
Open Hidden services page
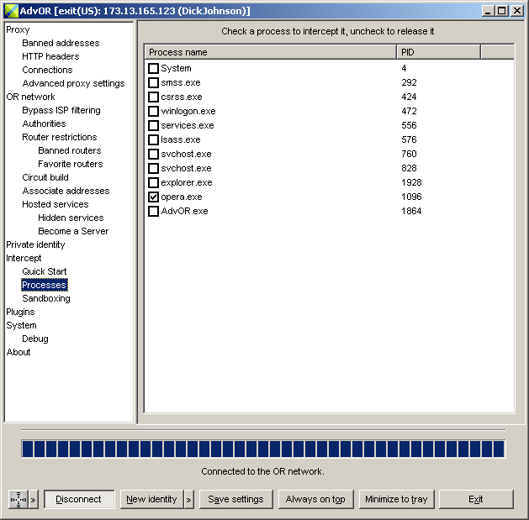(x=71, y=218)
